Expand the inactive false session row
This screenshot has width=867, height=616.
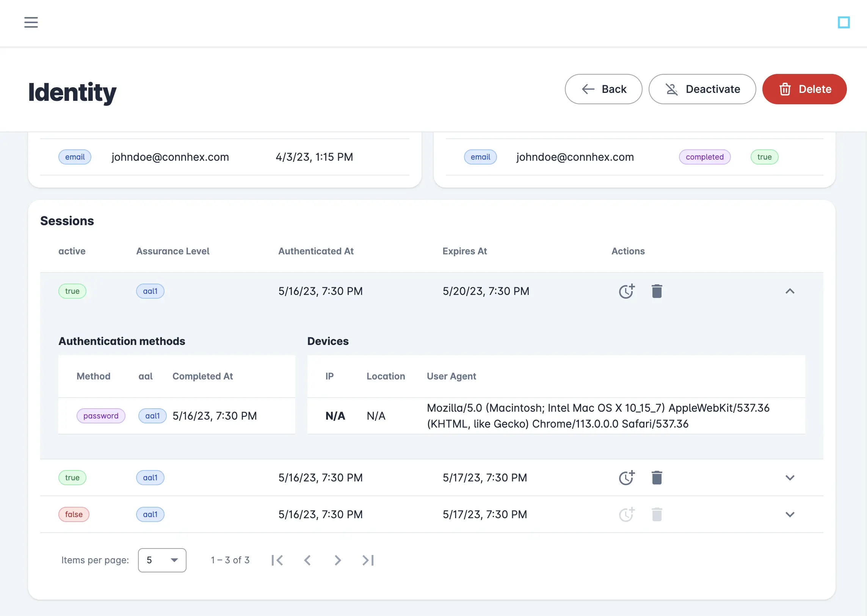(790, 514)
